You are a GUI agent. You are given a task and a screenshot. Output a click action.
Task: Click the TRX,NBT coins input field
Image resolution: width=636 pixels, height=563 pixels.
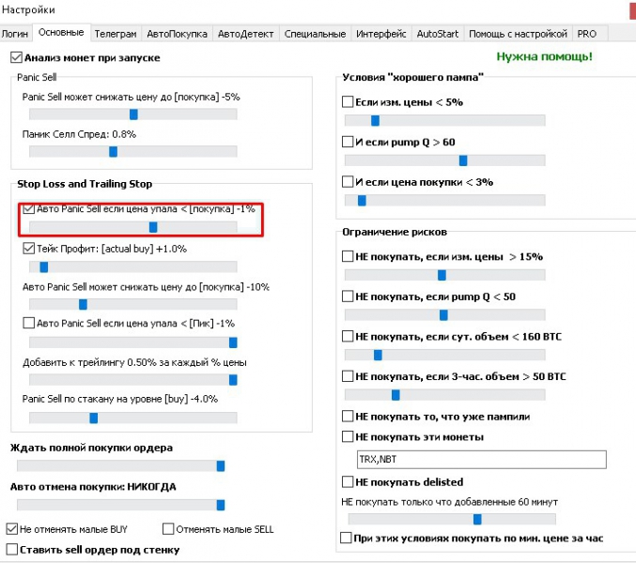(479, 459)
